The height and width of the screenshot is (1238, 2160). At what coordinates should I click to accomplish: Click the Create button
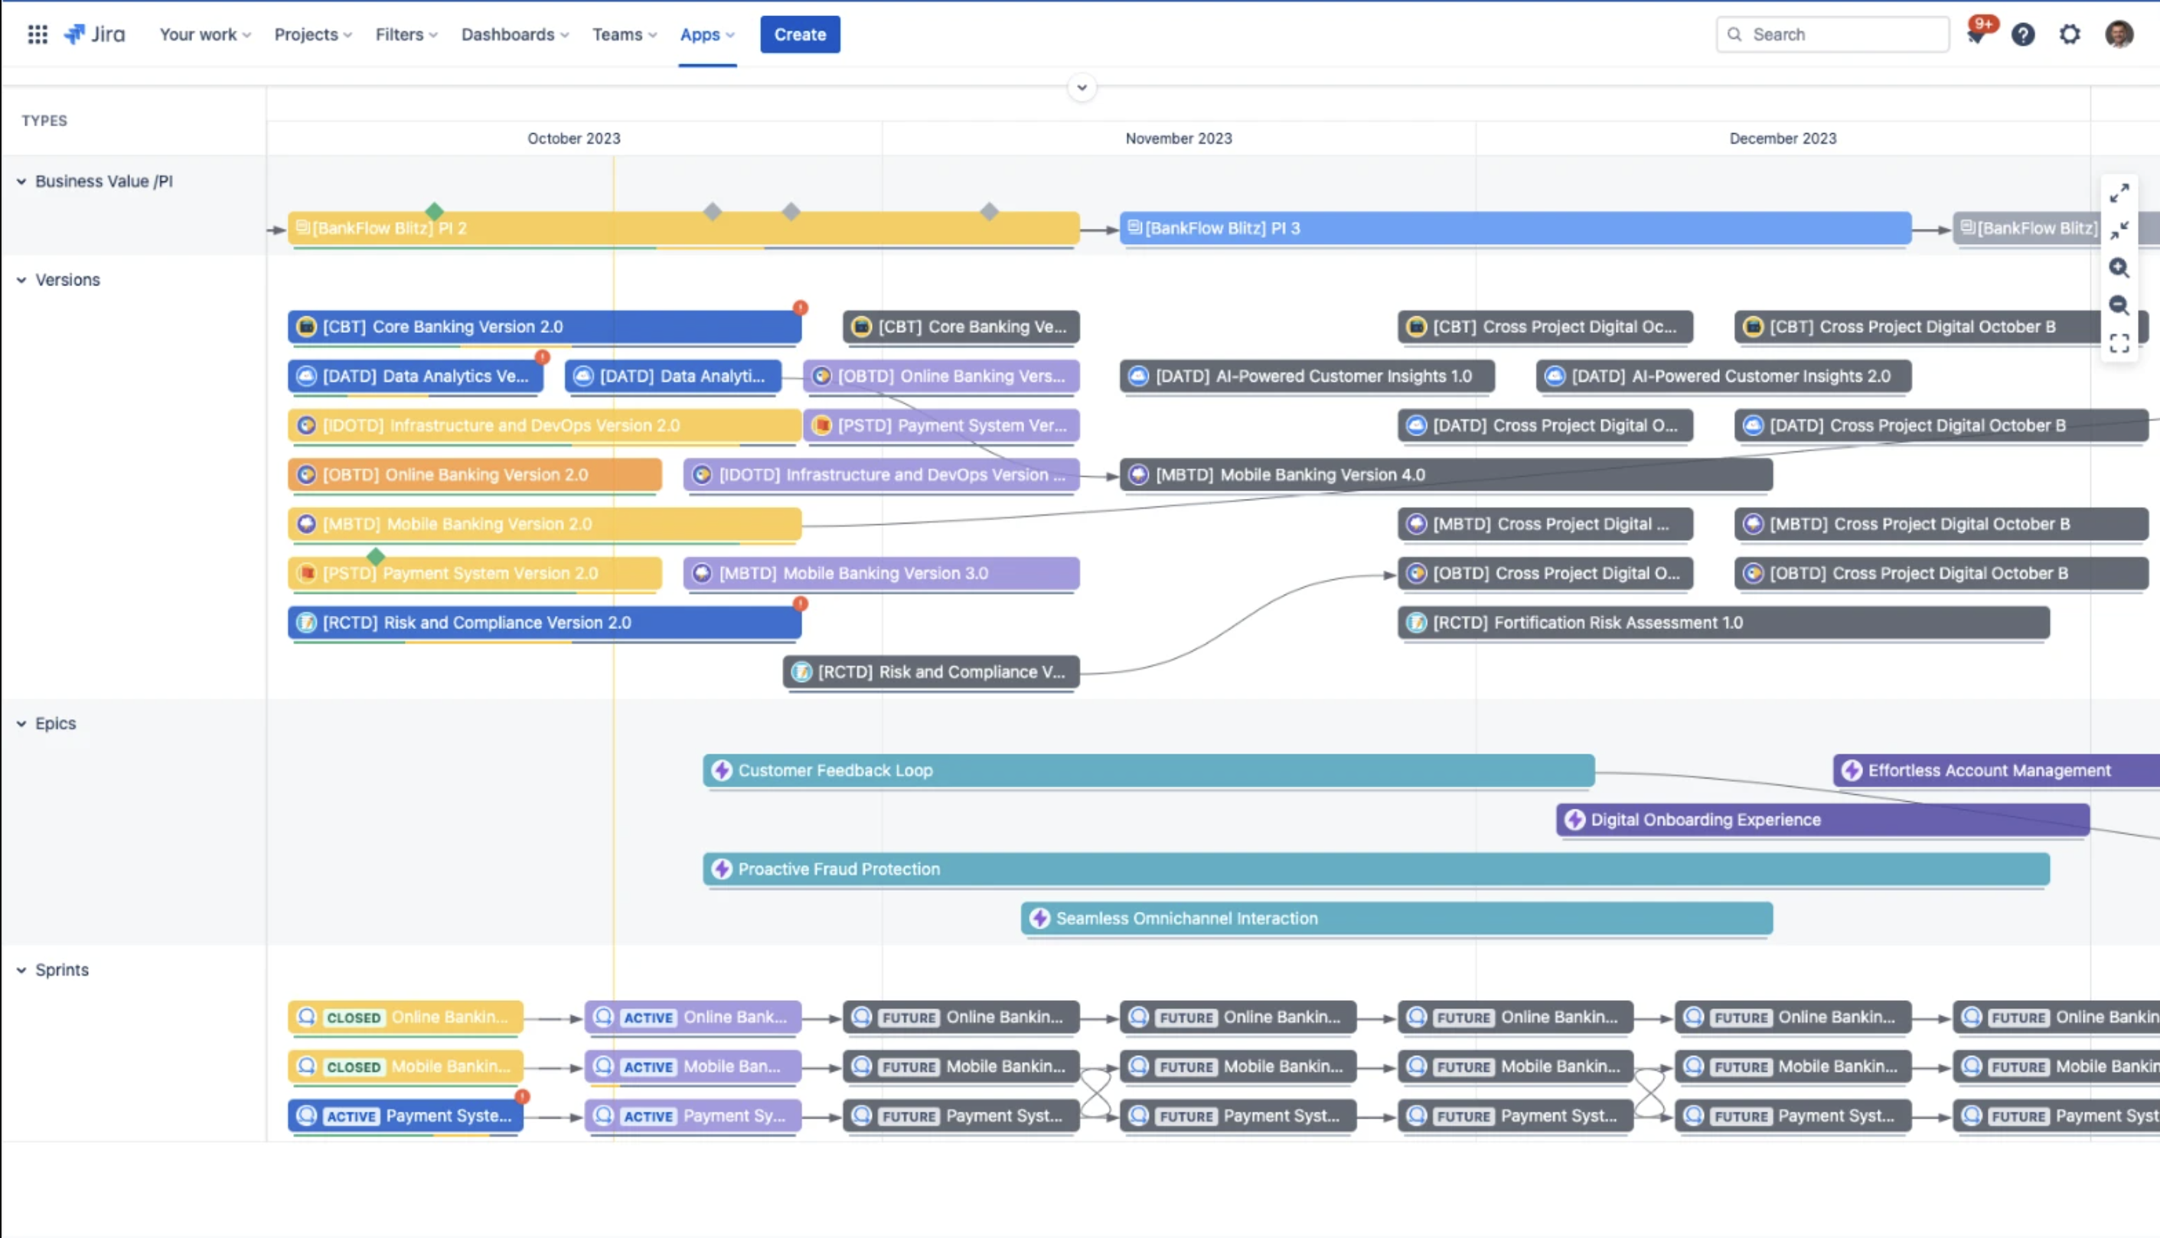[799, 34]
